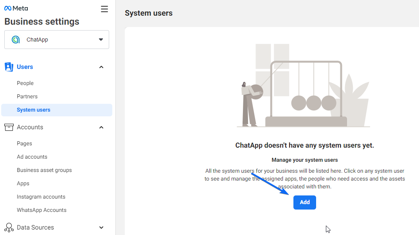
Task: Collapse the Users section
Action: pos(101,67)
